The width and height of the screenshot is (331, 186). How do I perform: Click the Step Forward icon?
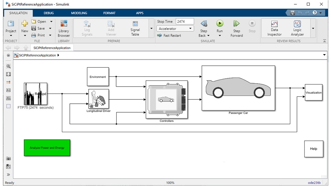236,24
